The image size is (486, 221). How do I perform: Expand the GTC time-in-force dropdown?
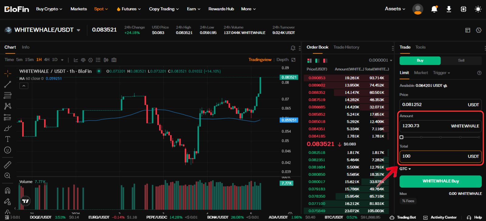click(405, 169)
